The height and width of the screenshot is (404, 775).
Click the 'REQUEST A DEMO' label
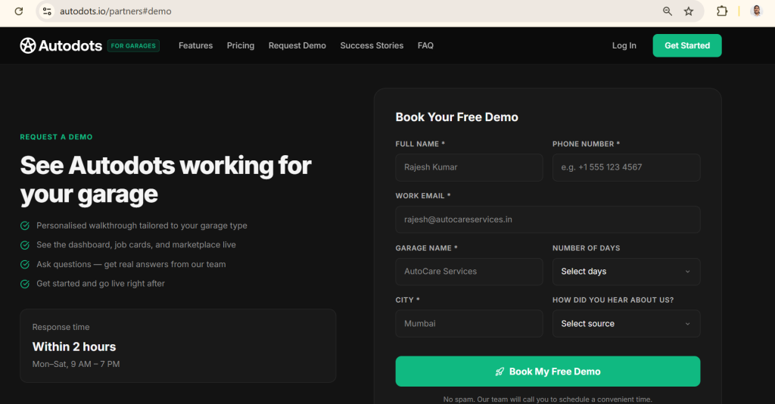click(56, 137)
